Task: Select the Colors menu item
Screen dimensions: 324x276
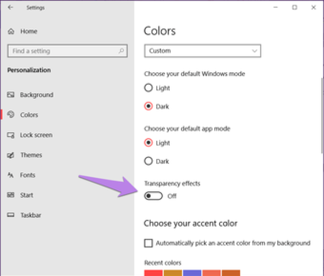Action: click(x=29, y=115)
